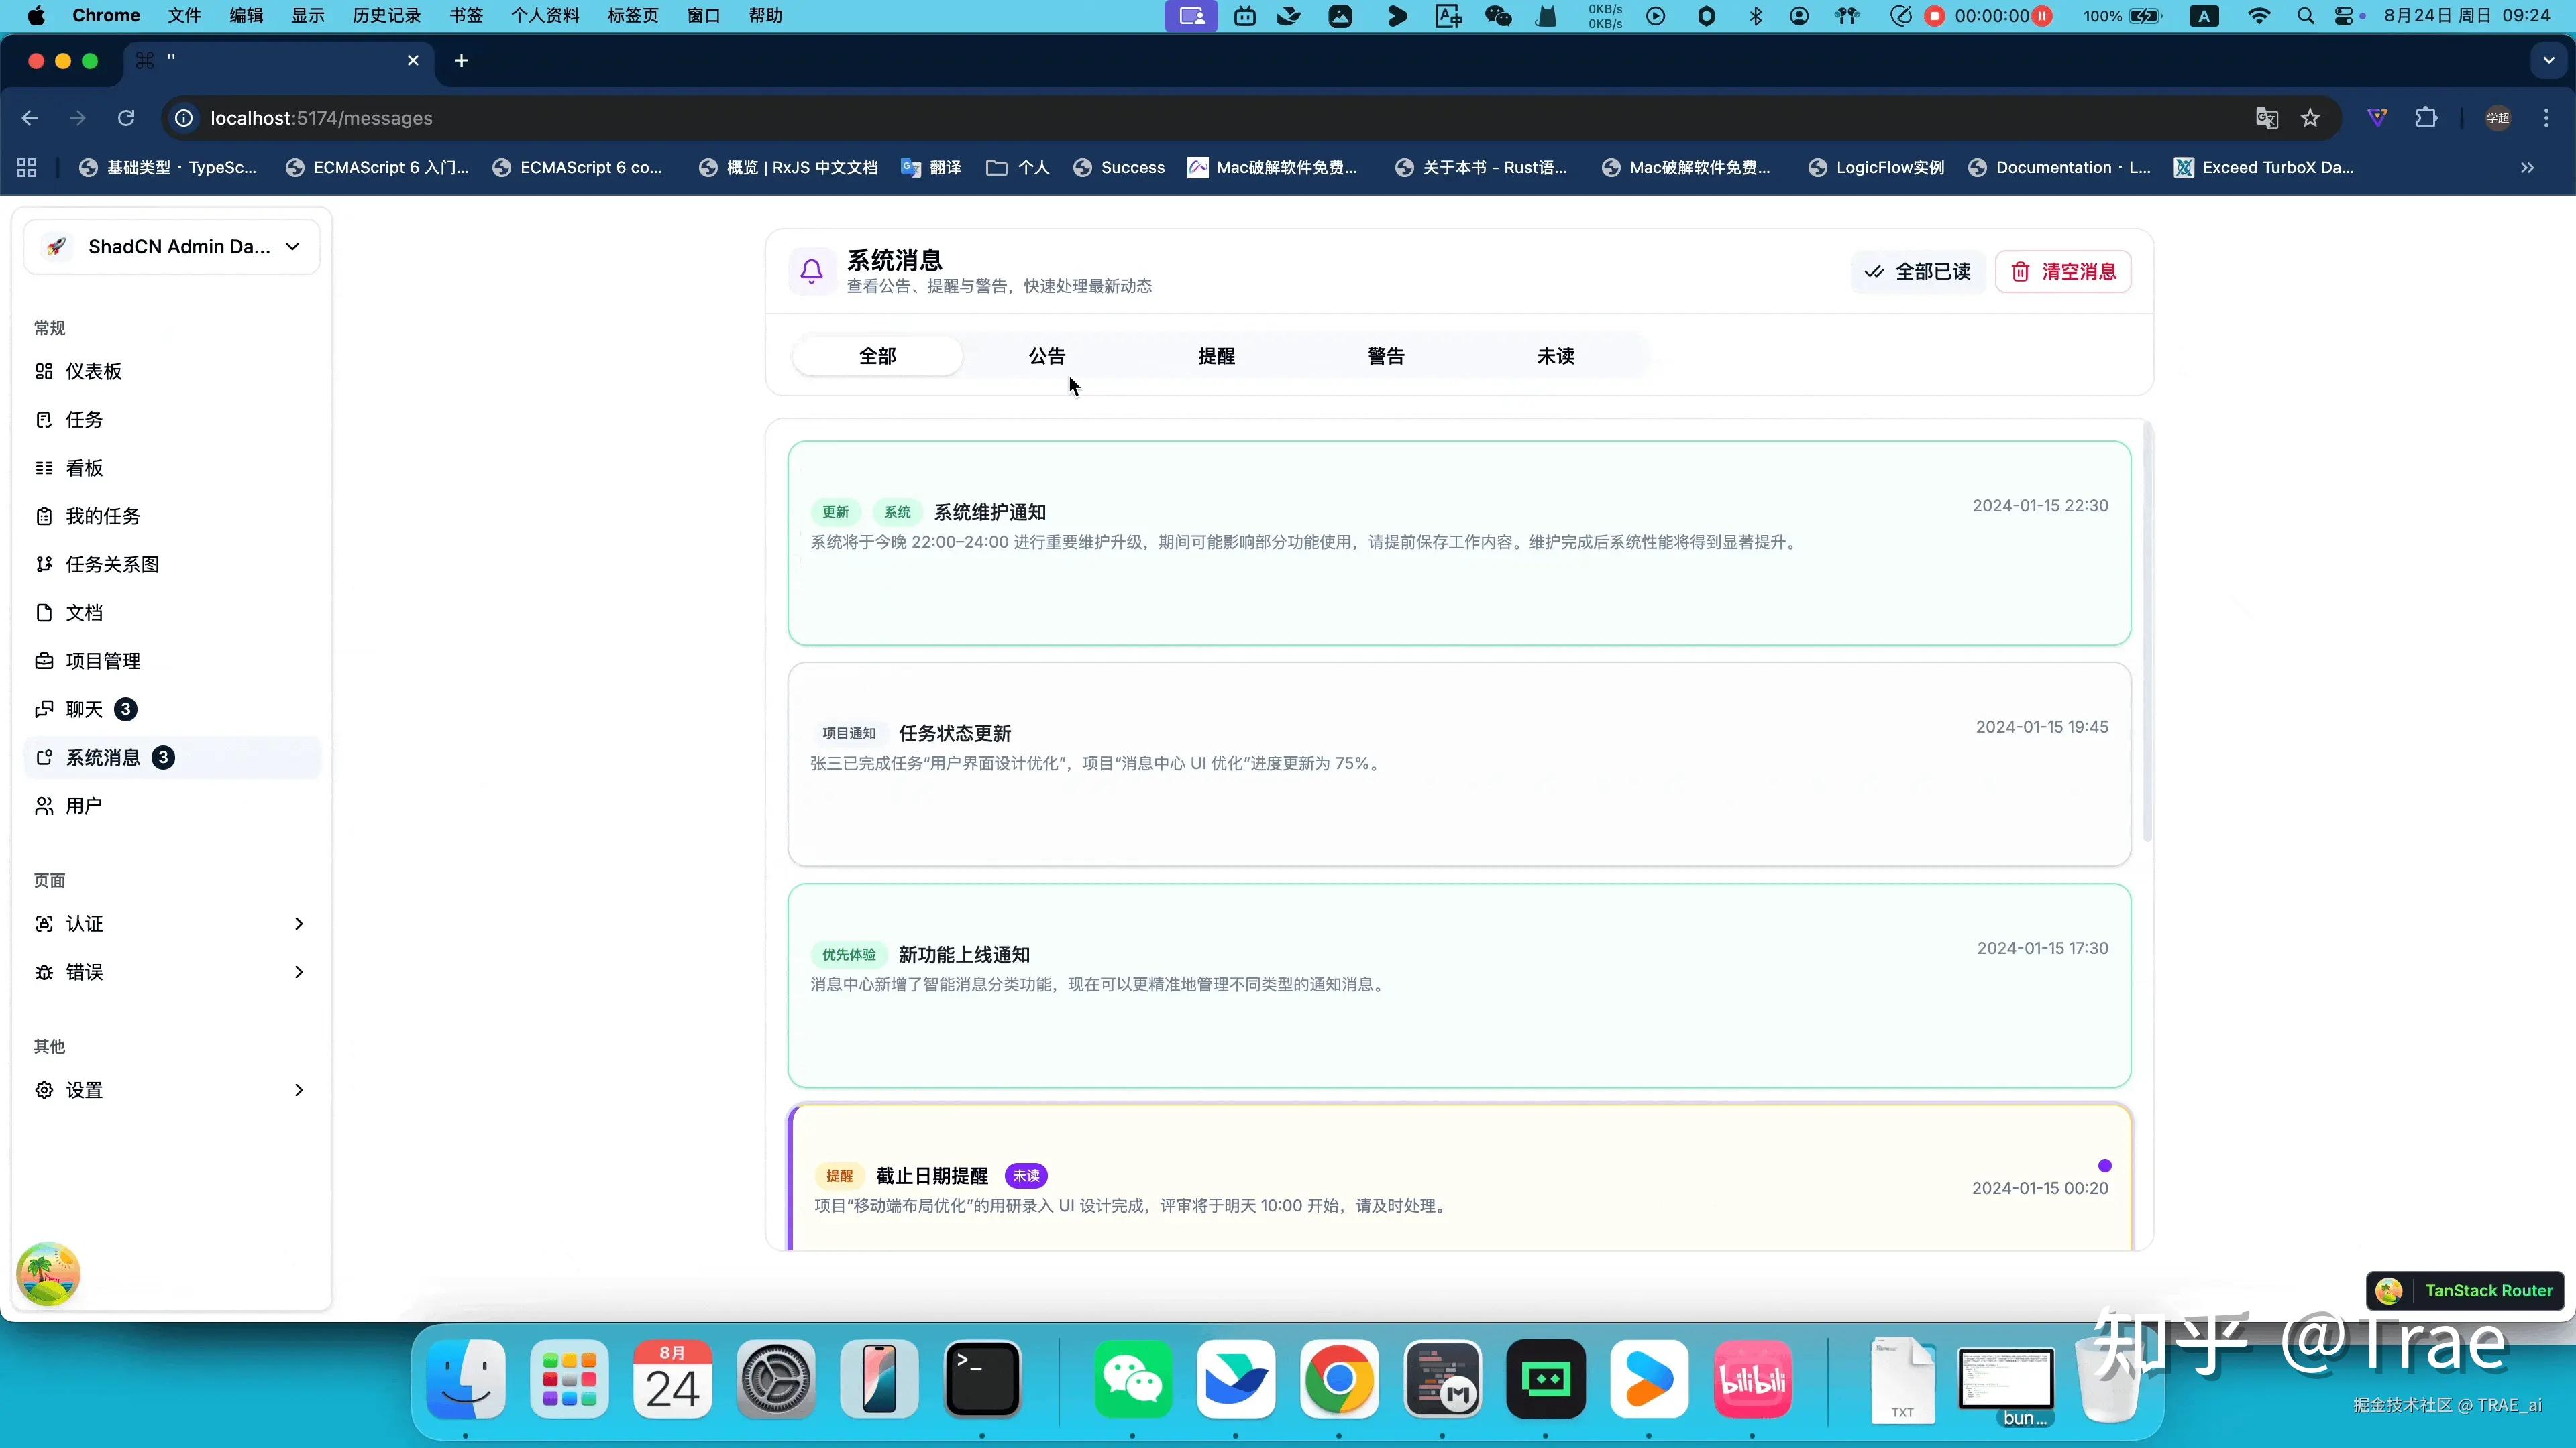Click the Google translate icon in address bar

coord(2266,118)
